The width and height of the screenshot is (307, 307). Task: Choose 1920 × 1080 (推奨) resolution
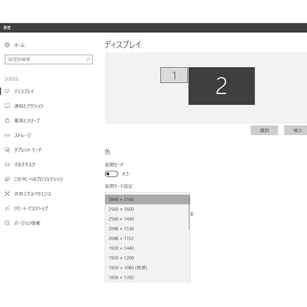click(147, 268)
